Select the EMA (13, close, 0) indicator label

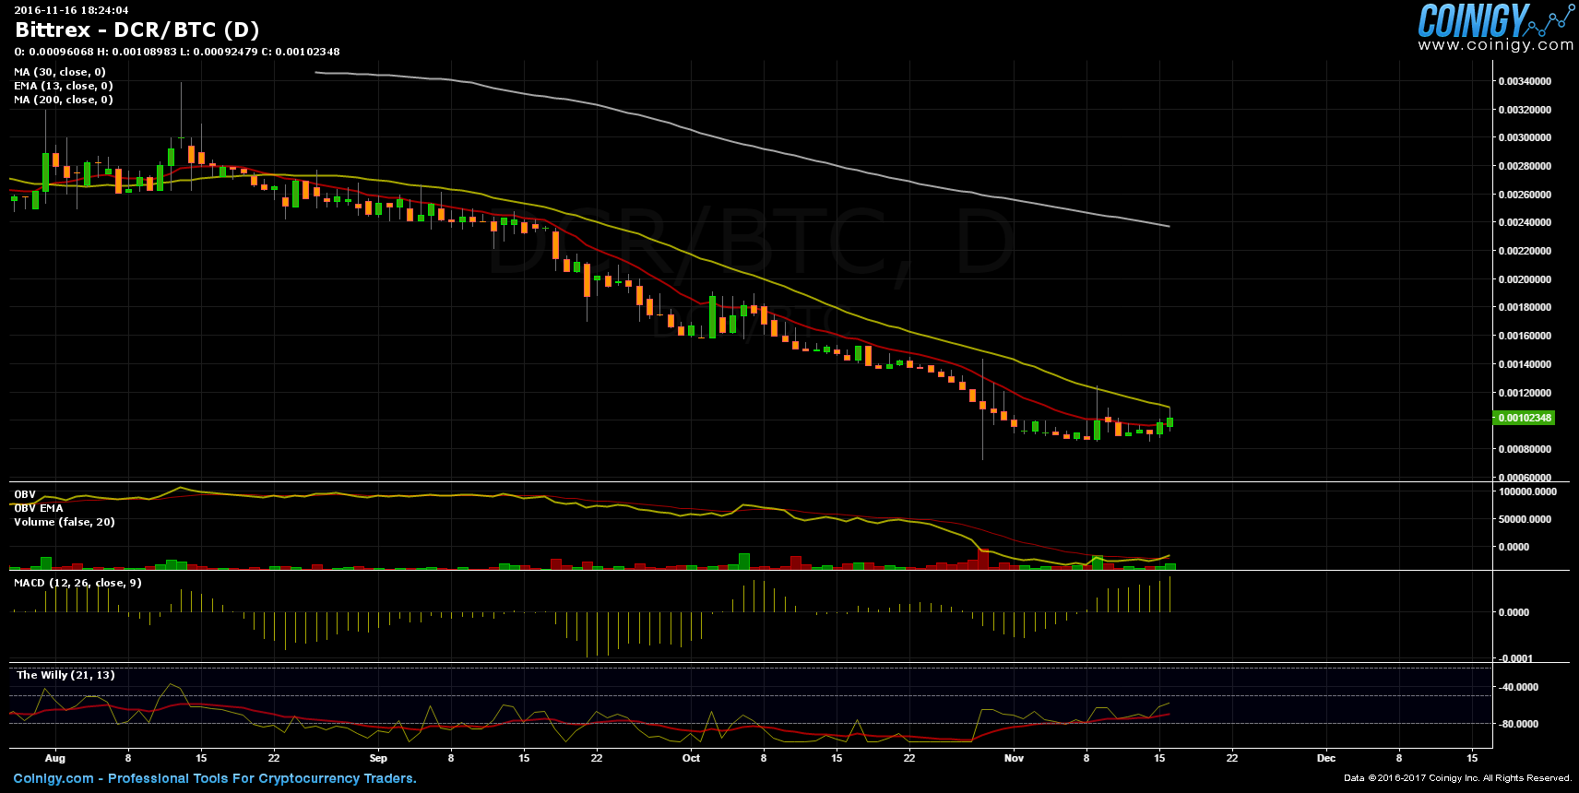[x=64, y=86]
